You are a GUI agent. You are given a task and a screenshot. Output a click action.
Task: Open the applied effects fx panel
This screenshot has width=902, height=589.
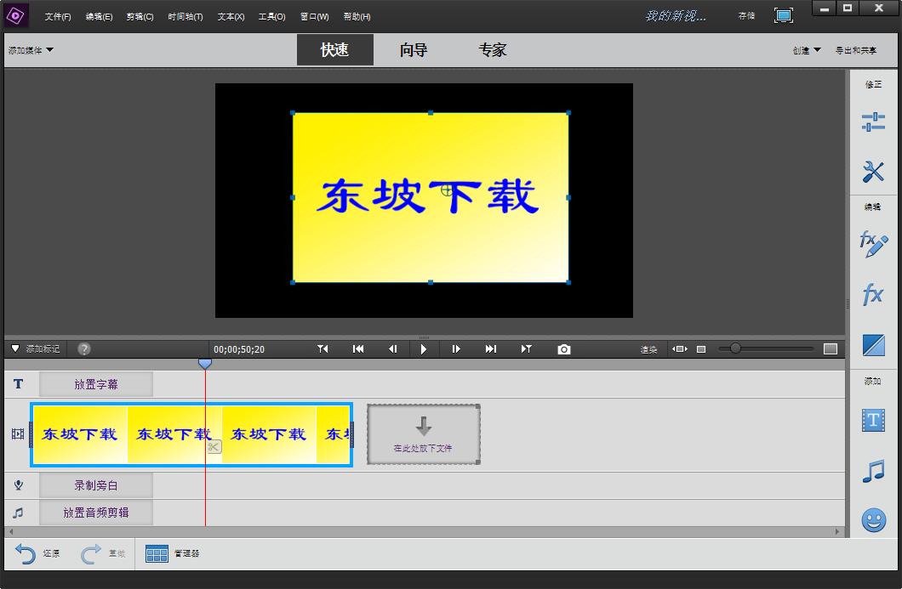point(873,294)
